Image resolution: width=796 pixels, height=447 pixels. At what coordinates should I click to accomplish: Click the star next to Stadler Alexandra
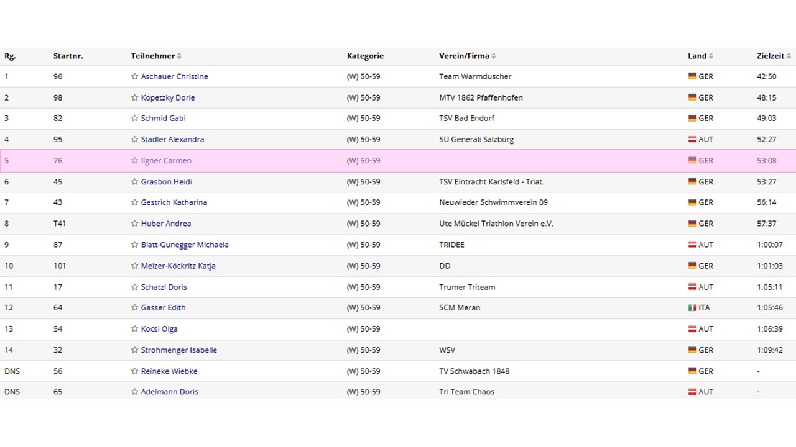[134, 139]
